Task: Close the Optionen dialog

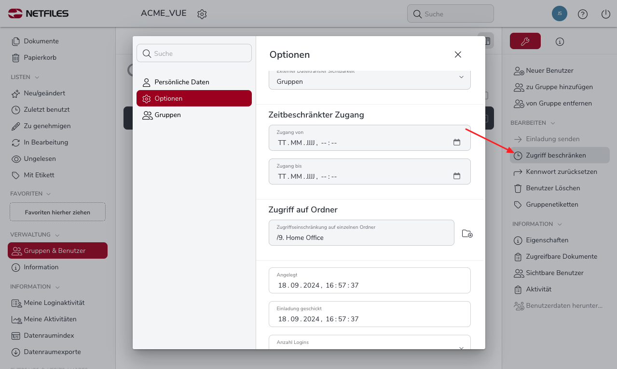Action: point(458,54)
